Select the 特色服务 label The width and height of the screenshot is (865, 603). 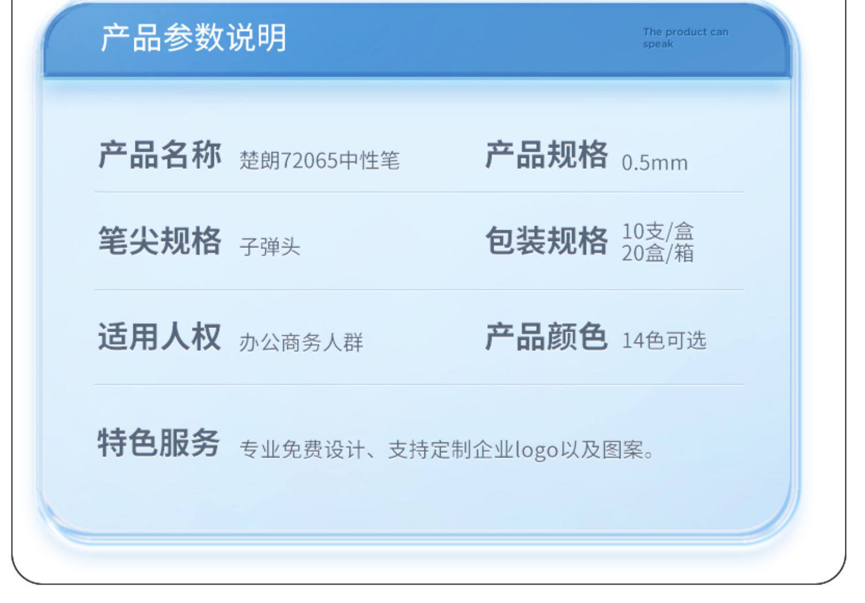click(x=159, y=443)
